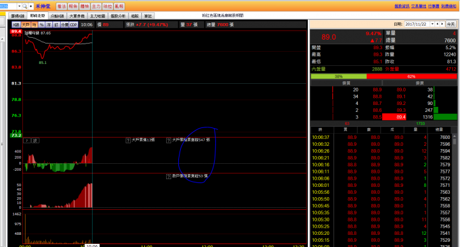The height and width of the screenshot is (247, 460).
Task: Switch to the 籌碼K線 tab
Action: (17, 16)
